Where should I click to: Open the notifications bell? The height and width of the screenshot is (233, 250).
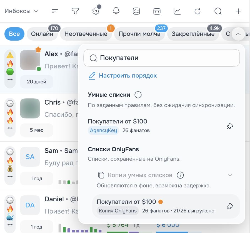[116, 11]
